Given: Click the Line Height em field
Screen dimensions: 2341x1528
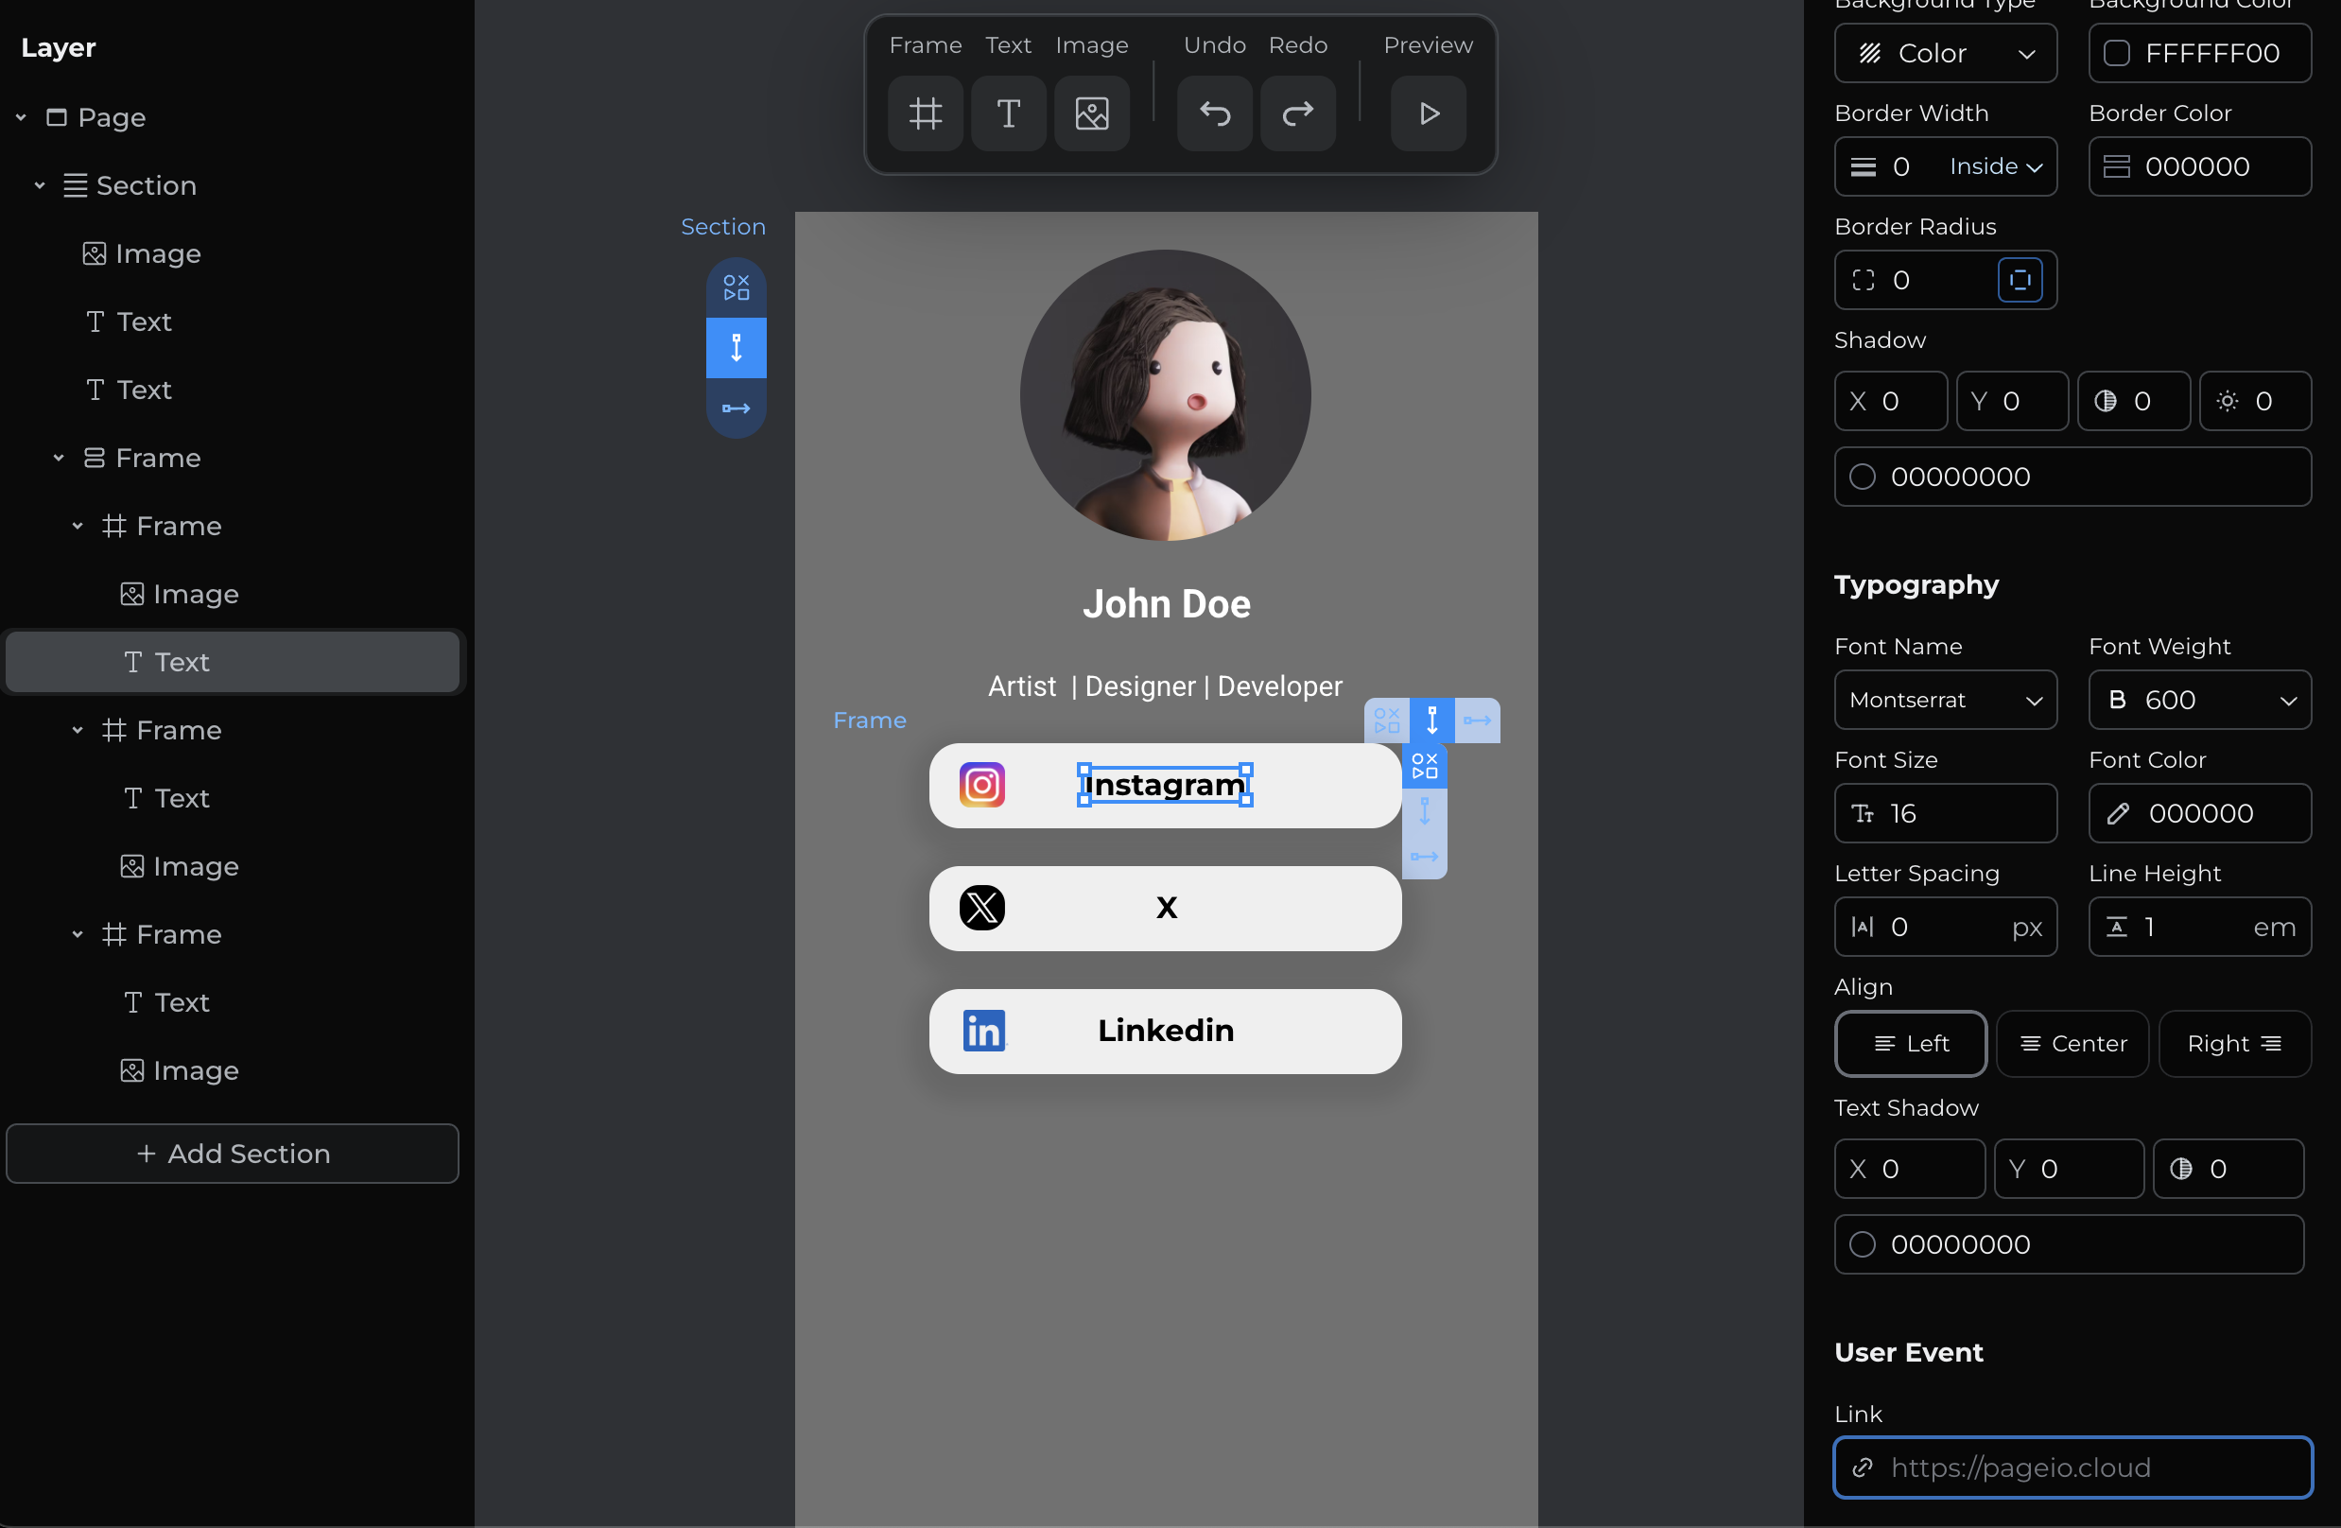Looking at the screenshot, I should 2199,927.
